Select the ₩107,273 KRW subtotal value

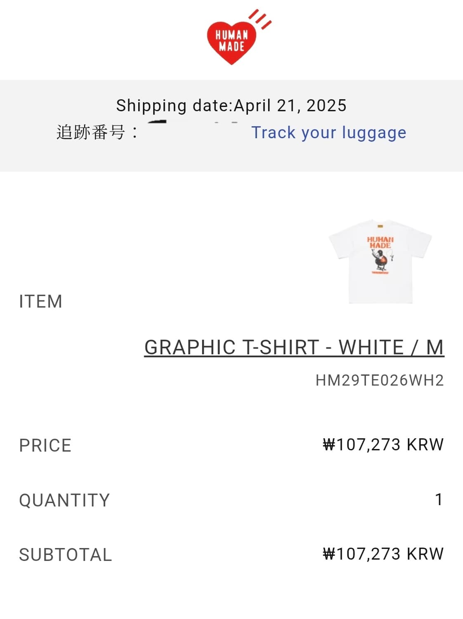click(383, 554)
